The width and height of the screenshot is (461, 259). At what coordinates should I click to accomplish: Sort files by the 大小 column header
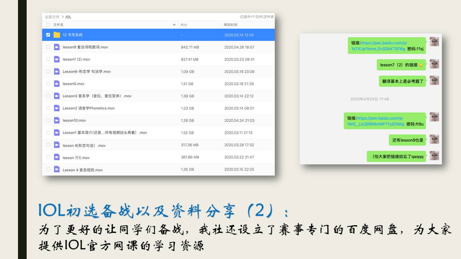click(x=184, y=25)
